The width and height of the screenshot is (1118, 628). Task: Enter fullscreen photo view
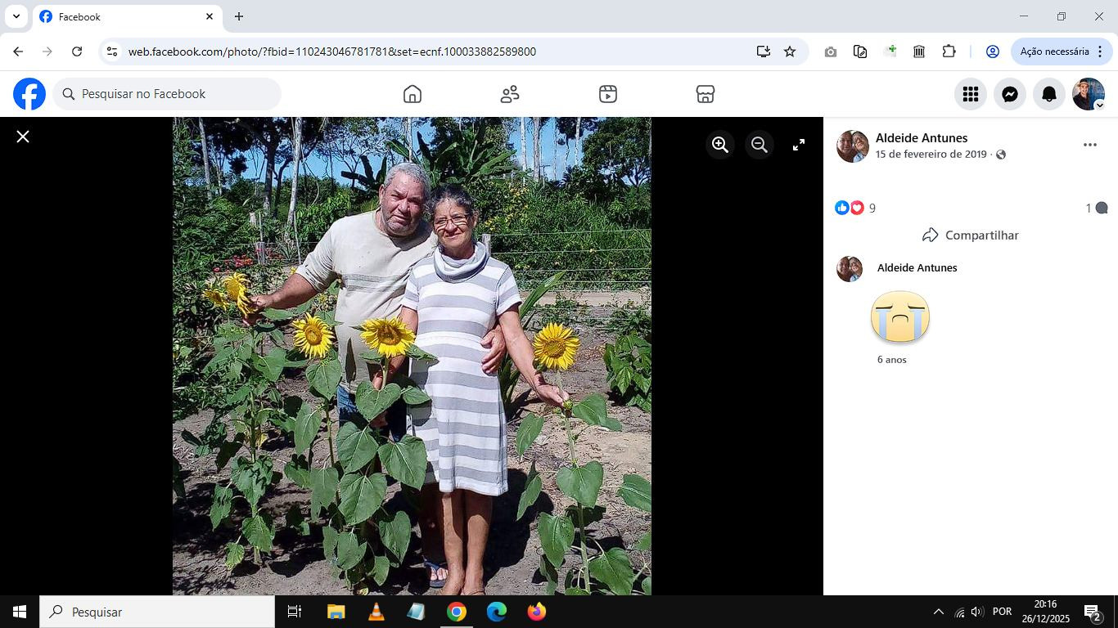point(799,145)
